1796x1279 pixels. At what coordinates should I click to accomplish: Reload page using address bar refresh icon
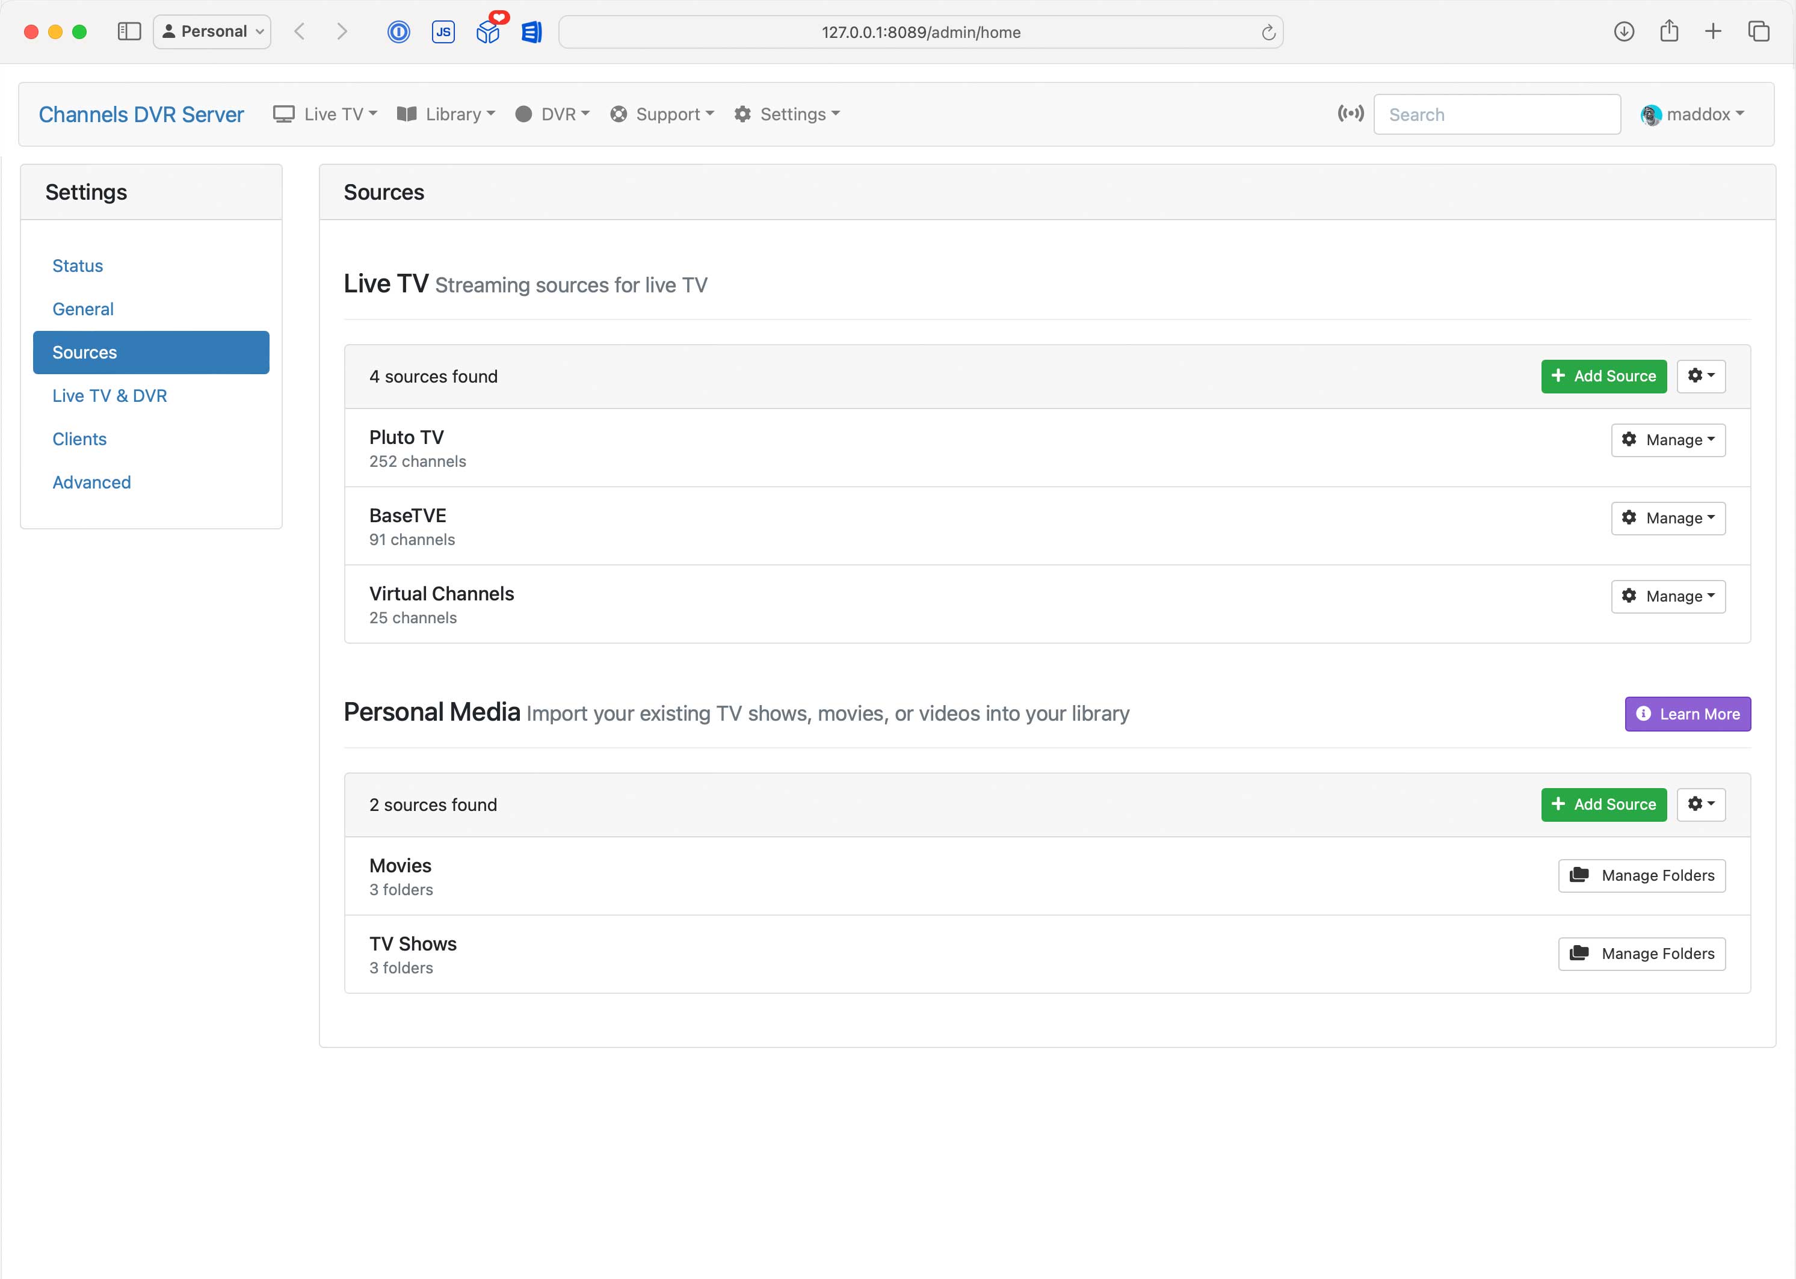[1268, 32]
